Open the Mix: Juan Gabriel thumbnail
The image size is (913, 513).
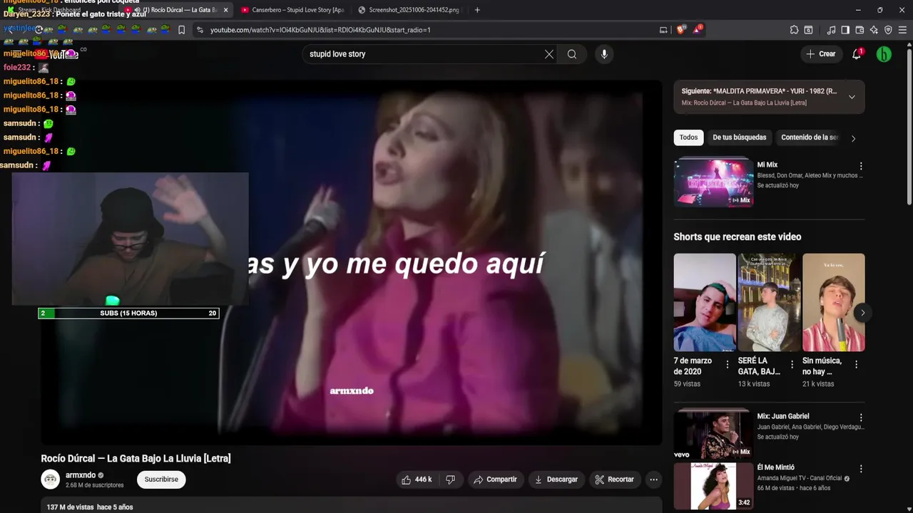[713, 434]
